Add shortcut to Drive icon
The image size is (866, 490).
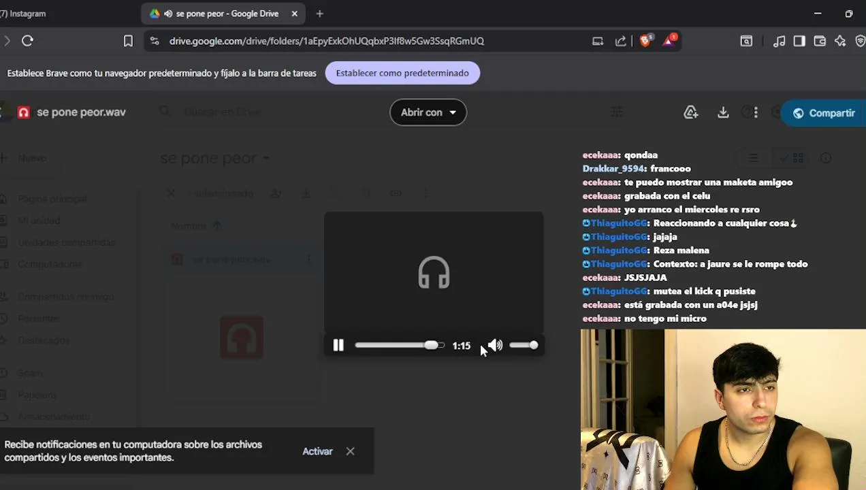(691, 112)
